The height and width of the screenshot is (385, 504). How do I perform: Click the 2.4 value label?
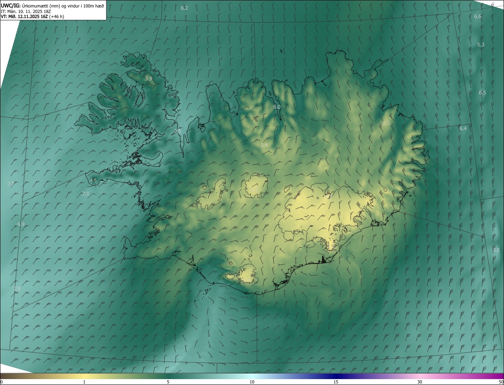(264, 145)
